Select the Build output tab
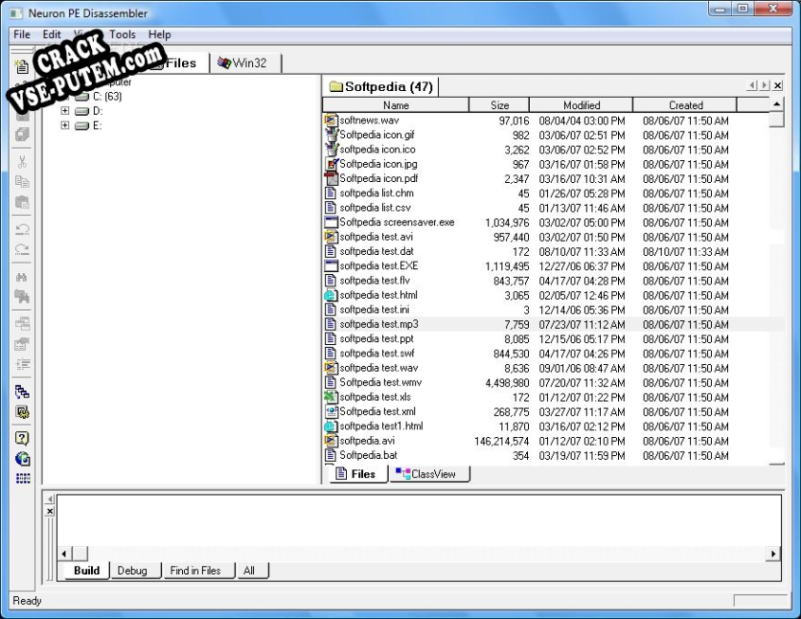801x619 pixels. pyautogui.click(x=87, y=570)
